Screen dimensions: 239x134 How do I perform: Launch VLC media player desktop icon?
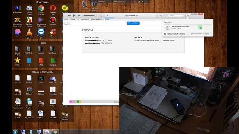coord(29,34)
